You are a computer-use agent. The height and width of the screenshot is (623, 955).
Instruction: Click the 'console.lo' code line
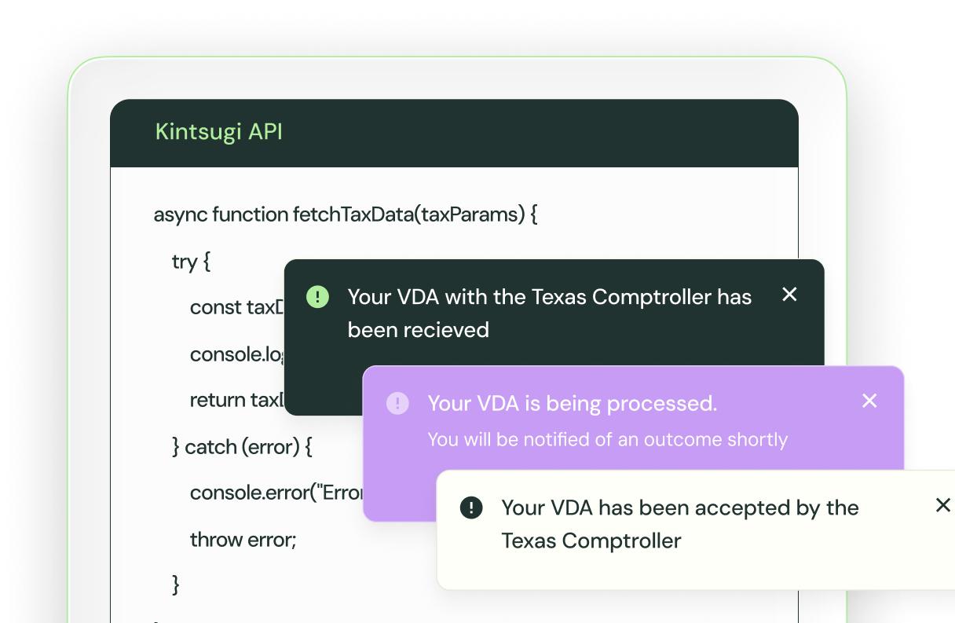tap(236, 354)
